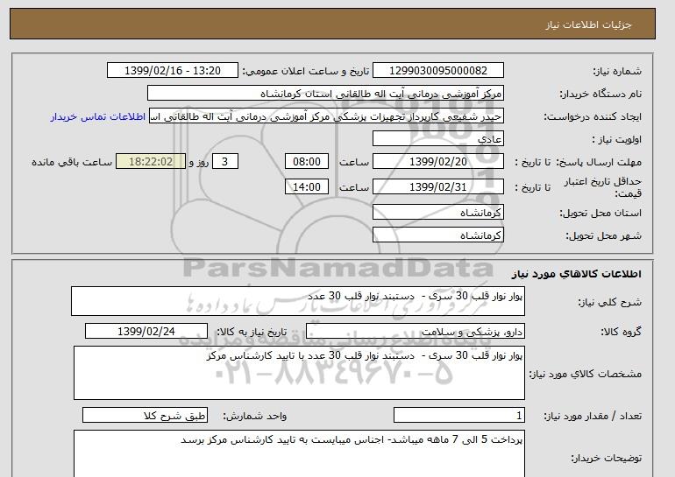Click the مشخصات کالای مورد نیاز label
The height and width of the screenshot is (477, 675).
click(585, 374)
